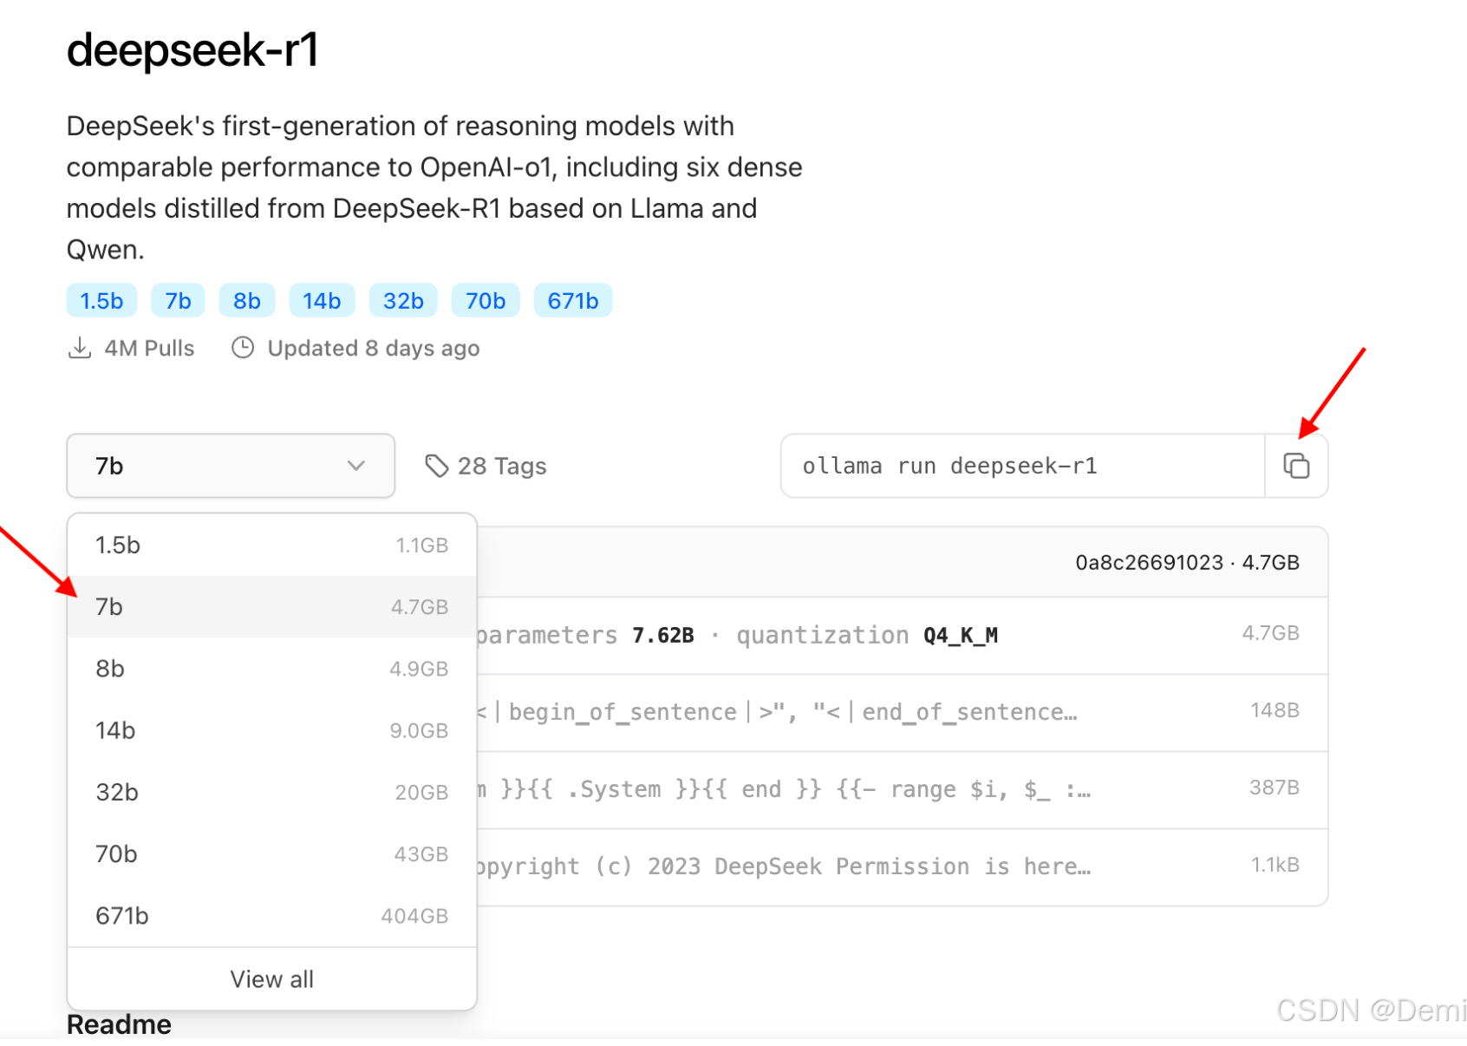Select the 1.5b tag badge

click(x=101, y=300)
